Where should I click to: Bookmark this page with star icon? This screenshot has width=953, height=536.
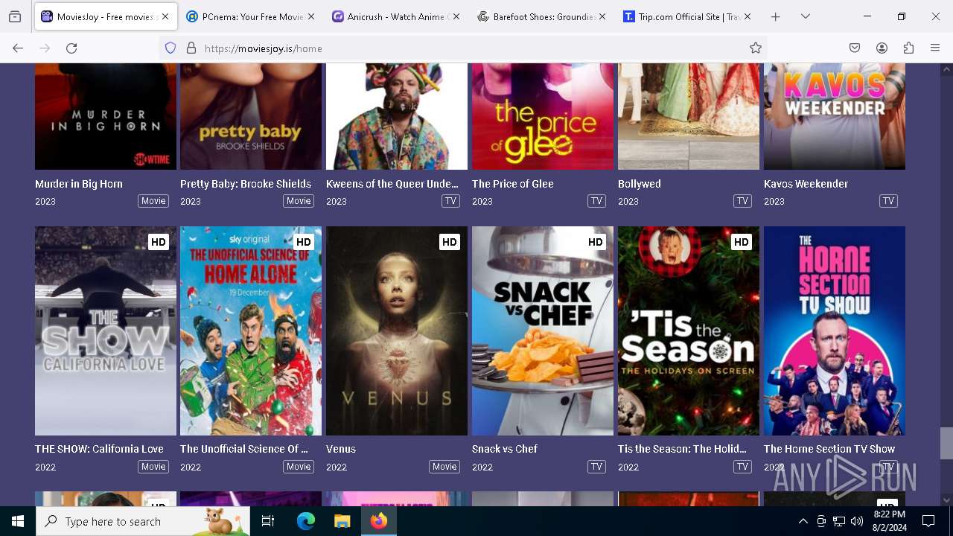coord(756,48)
